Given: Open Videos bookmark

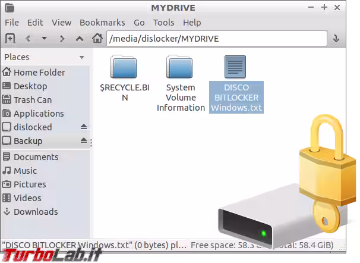Looking at the screenshot, I should 45,198.
